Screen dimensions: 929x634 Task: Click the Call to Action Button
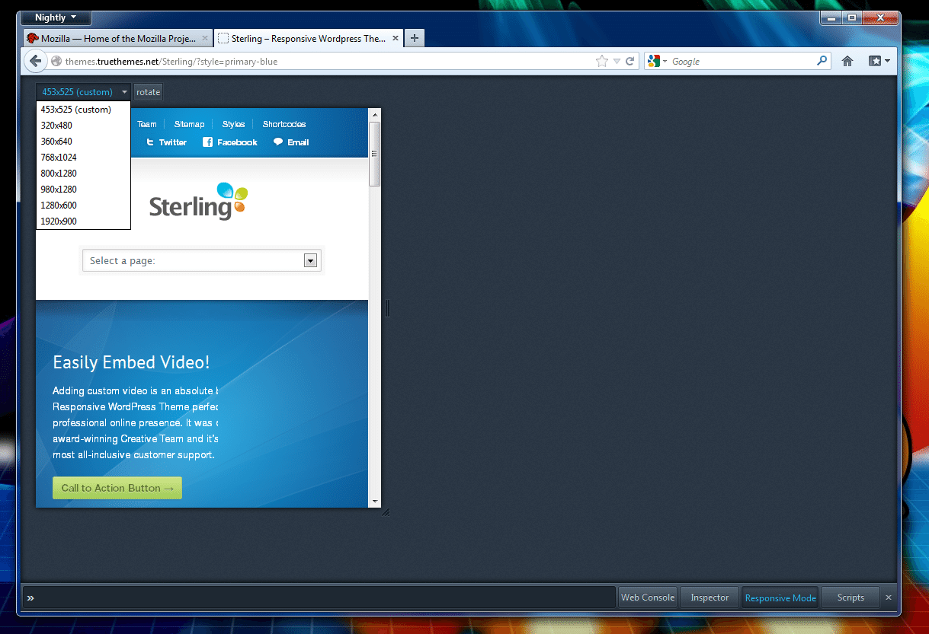[x=117, y=488]
